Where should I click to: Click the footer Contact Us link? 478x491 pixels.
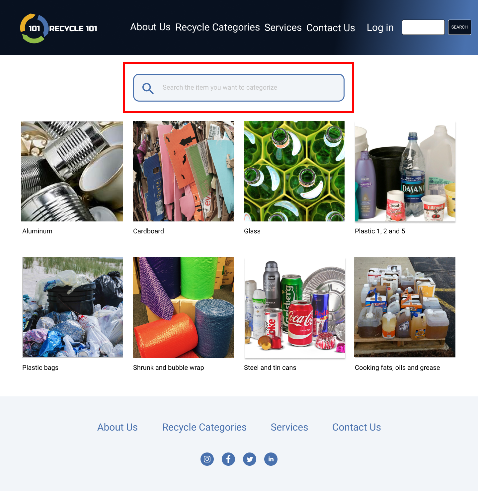coord(357,427)
